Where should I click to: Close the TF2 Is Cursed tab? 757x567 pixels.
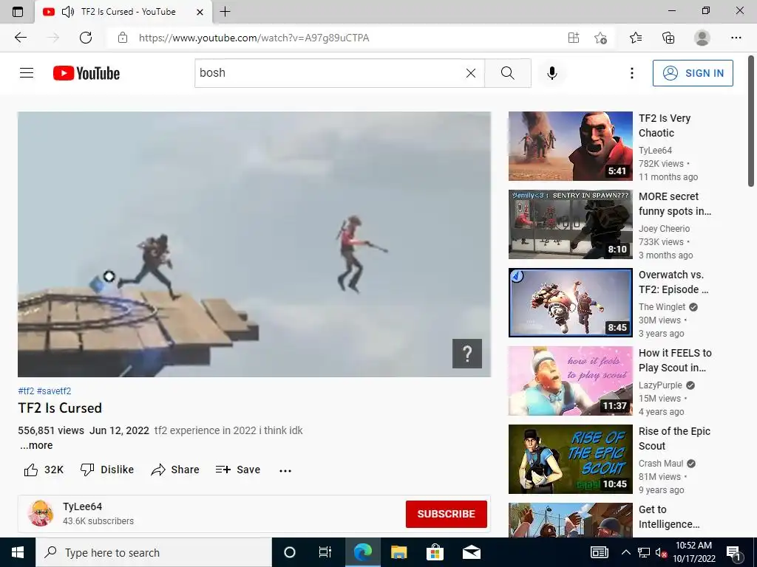tap(200, 12)
